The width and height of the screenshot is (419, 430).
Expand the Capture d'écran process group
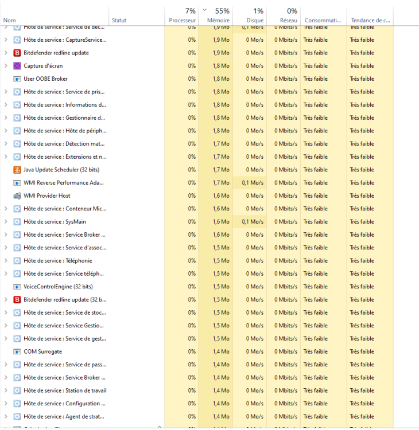click(x=6, y=66)
